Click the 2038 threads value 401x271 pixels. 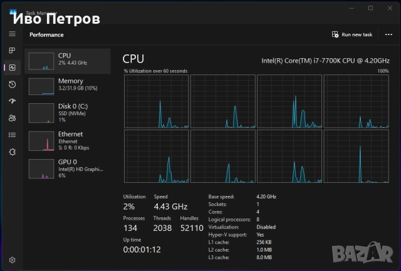click(x=162, y=228)
